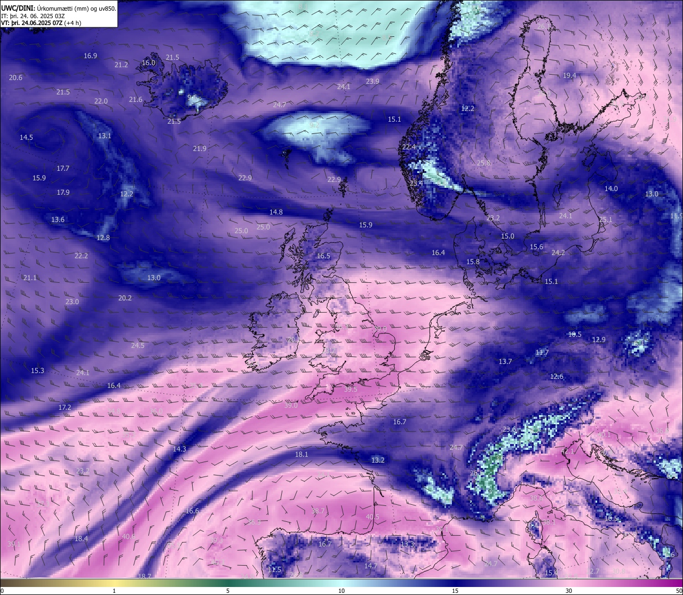Click the map value 18.4
683x595 pixels.
click(81, 539)
